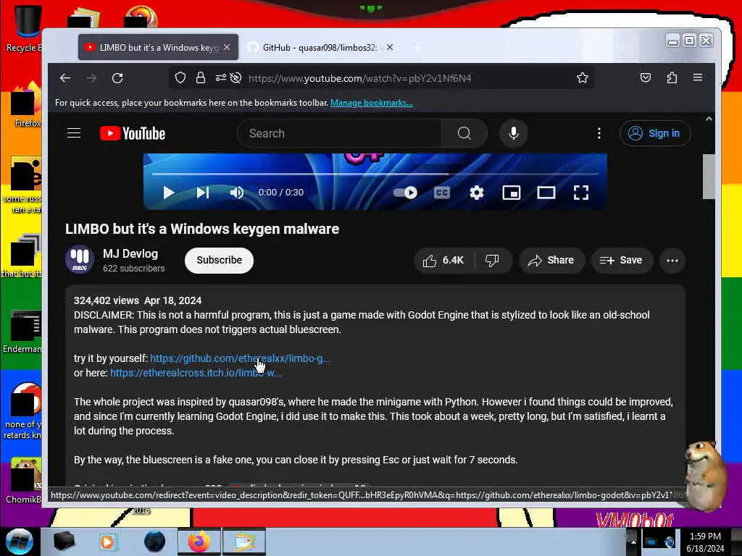Screen dimensions: 742x556
Task: Subscribe to MJ Devlog channel
Action: click(x=219, y=261)
